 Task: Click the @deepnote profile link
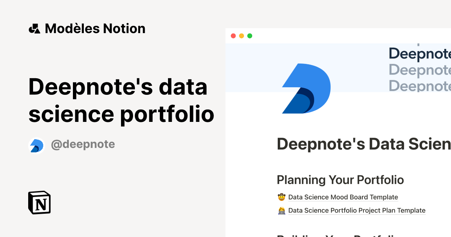[83, 144]
